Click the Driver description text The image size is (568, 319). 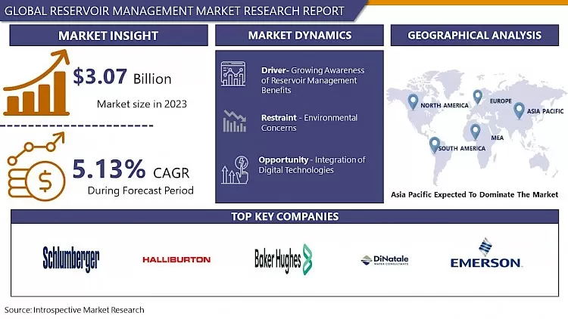[313, 80]
